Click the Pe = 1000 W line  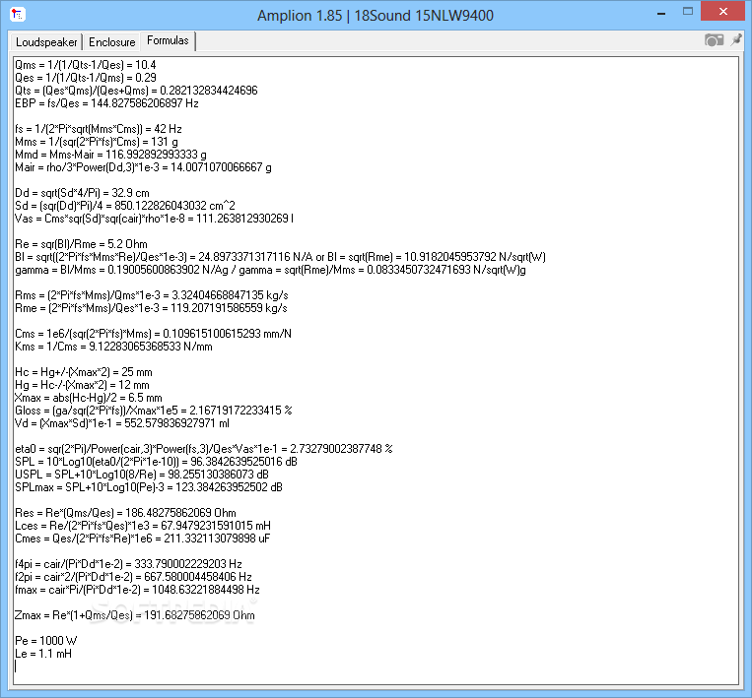click(45, 641)
